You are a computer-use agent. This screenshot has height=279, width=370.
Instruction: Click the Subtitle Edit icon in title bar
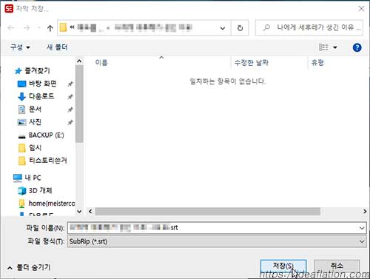[x=9, y=9]
